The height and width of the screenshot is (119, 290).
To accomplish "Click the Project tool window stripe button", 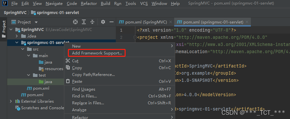I will click(4, 29).
